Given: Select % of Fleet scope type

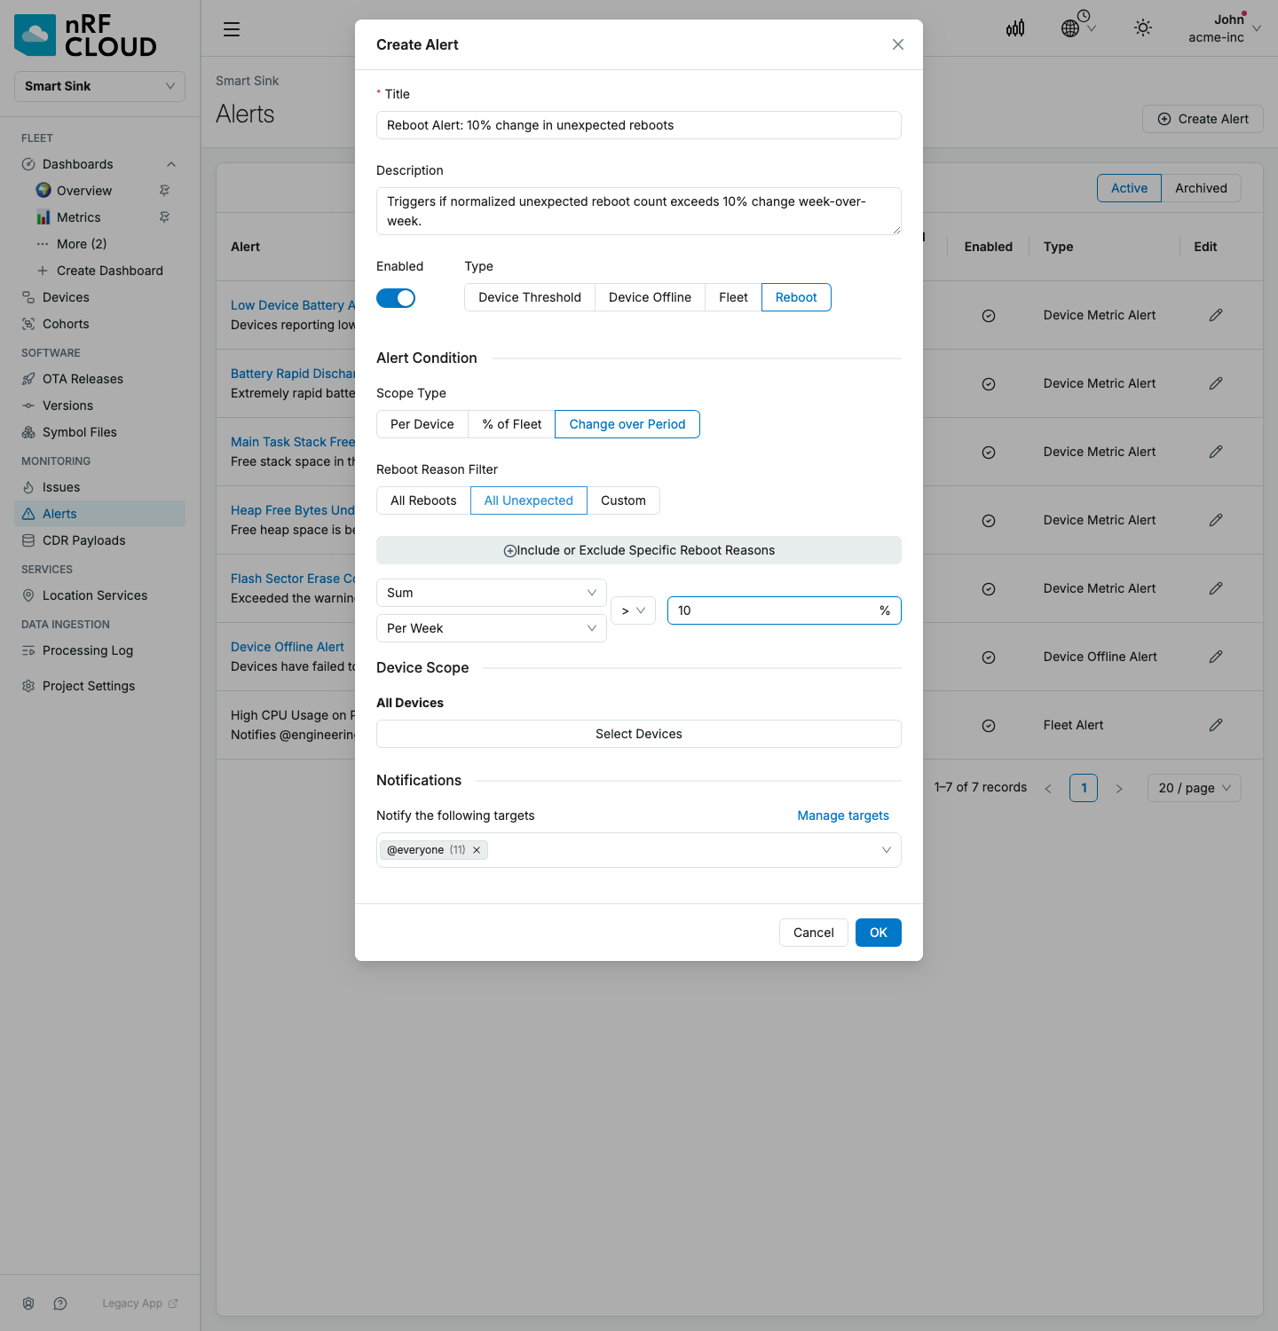Looking at the screenshot, I should point(512,424).
